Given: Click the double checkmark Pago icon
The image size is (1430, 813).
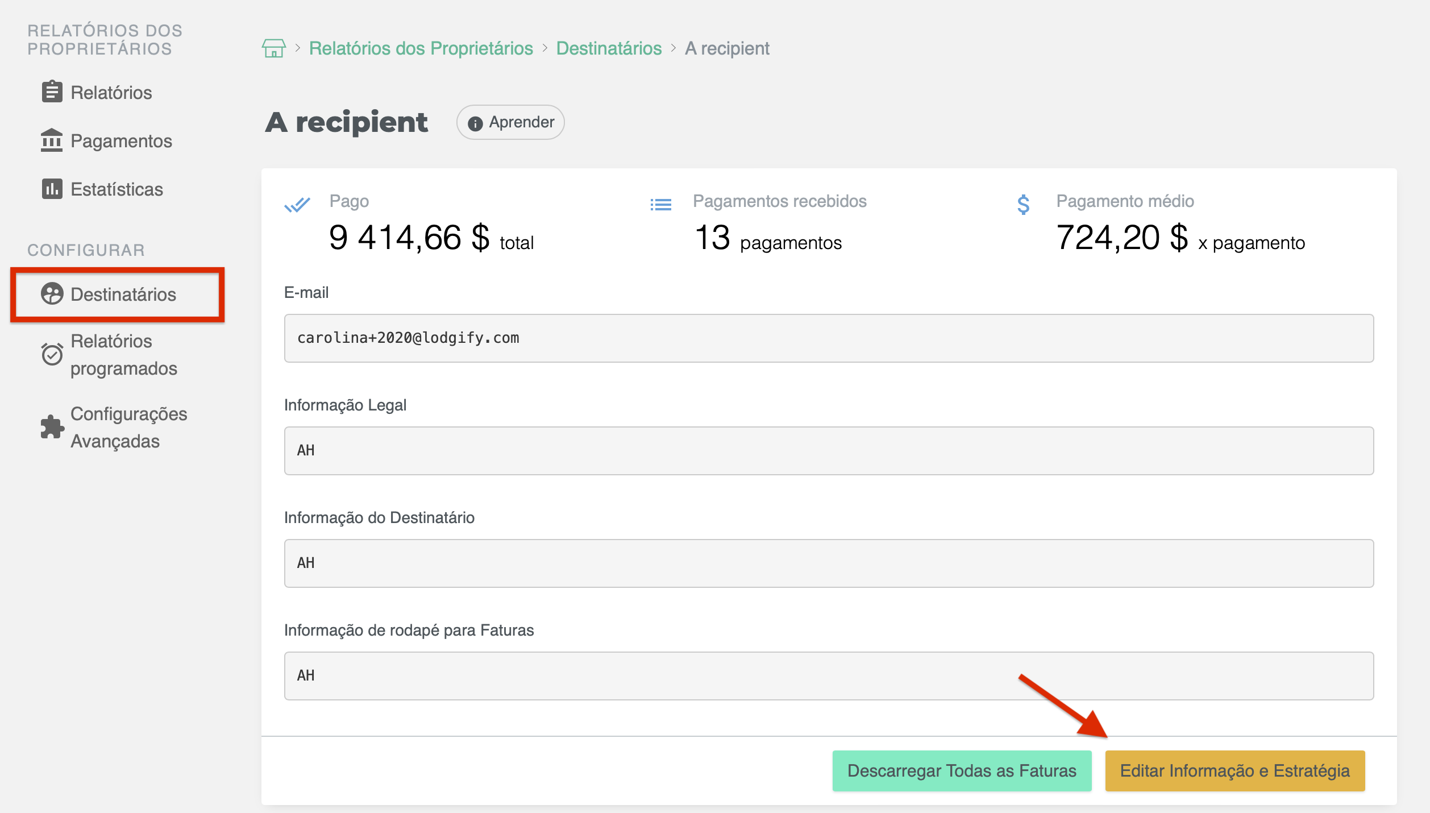Looking at the screenshot, I should (x=297, y=204).
